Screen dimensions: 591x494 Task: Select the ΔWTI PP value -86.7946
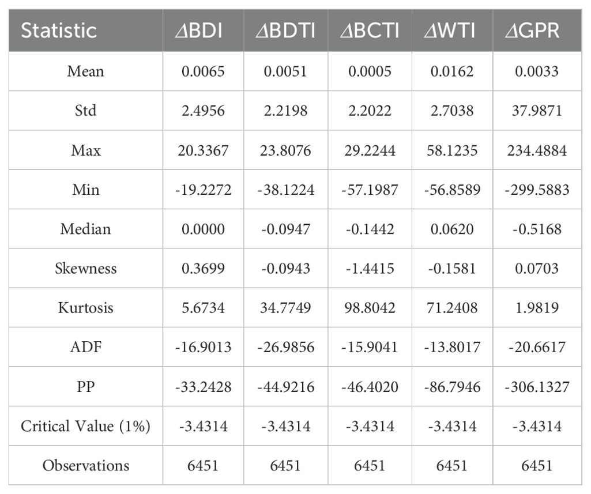point(451,386)
